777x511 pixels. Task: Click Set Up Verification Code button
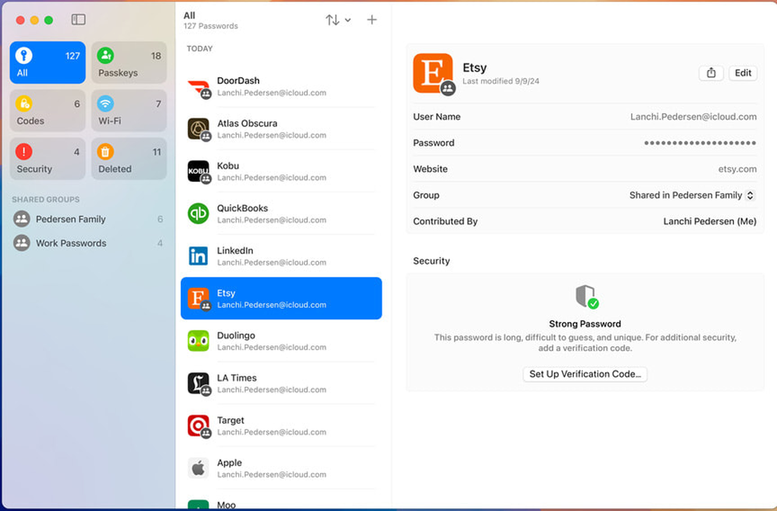click(585, 374)
